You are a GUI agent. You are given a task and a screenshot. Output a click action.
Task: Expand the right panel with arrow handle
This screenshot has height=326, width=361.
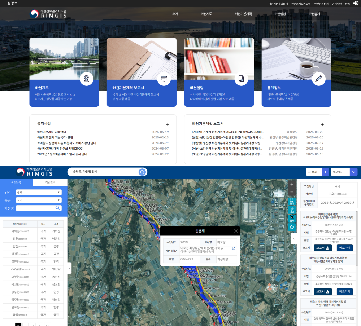tap(293, 239)
